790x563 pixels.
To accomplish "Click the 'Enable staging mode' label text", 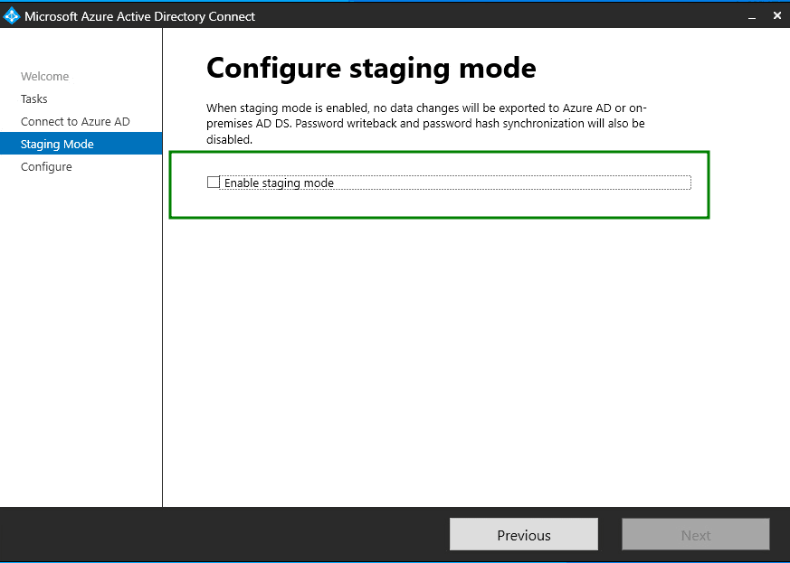I will (279, 183).
